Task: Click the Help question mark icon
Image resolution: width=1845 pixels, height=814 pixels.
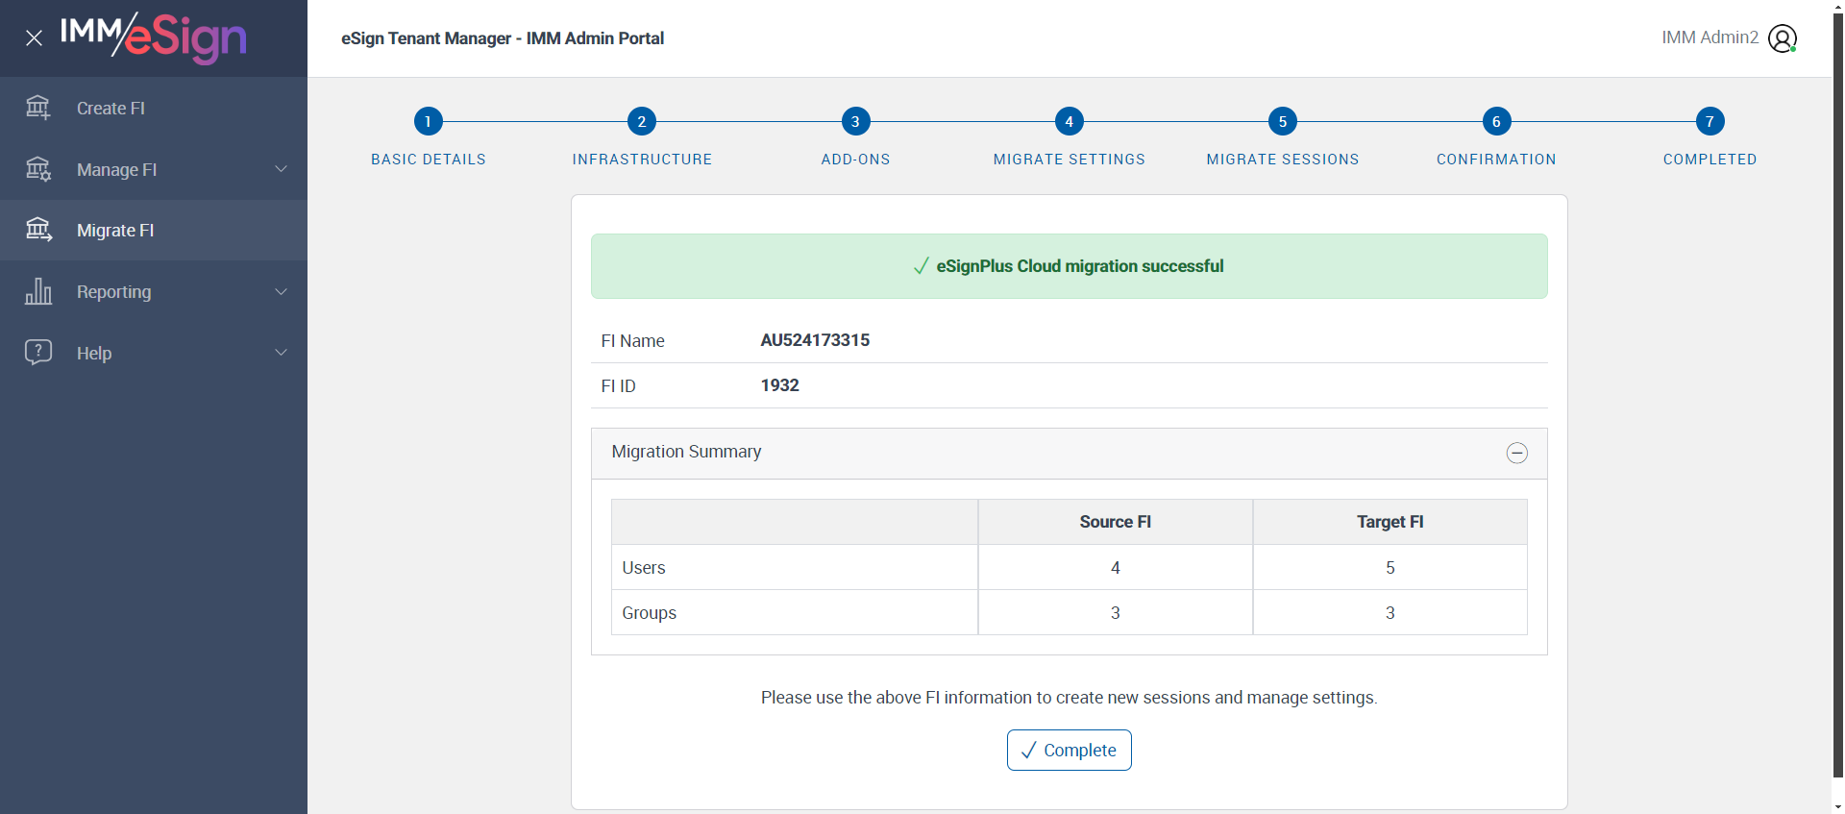Action: click(x=38, y=352)
